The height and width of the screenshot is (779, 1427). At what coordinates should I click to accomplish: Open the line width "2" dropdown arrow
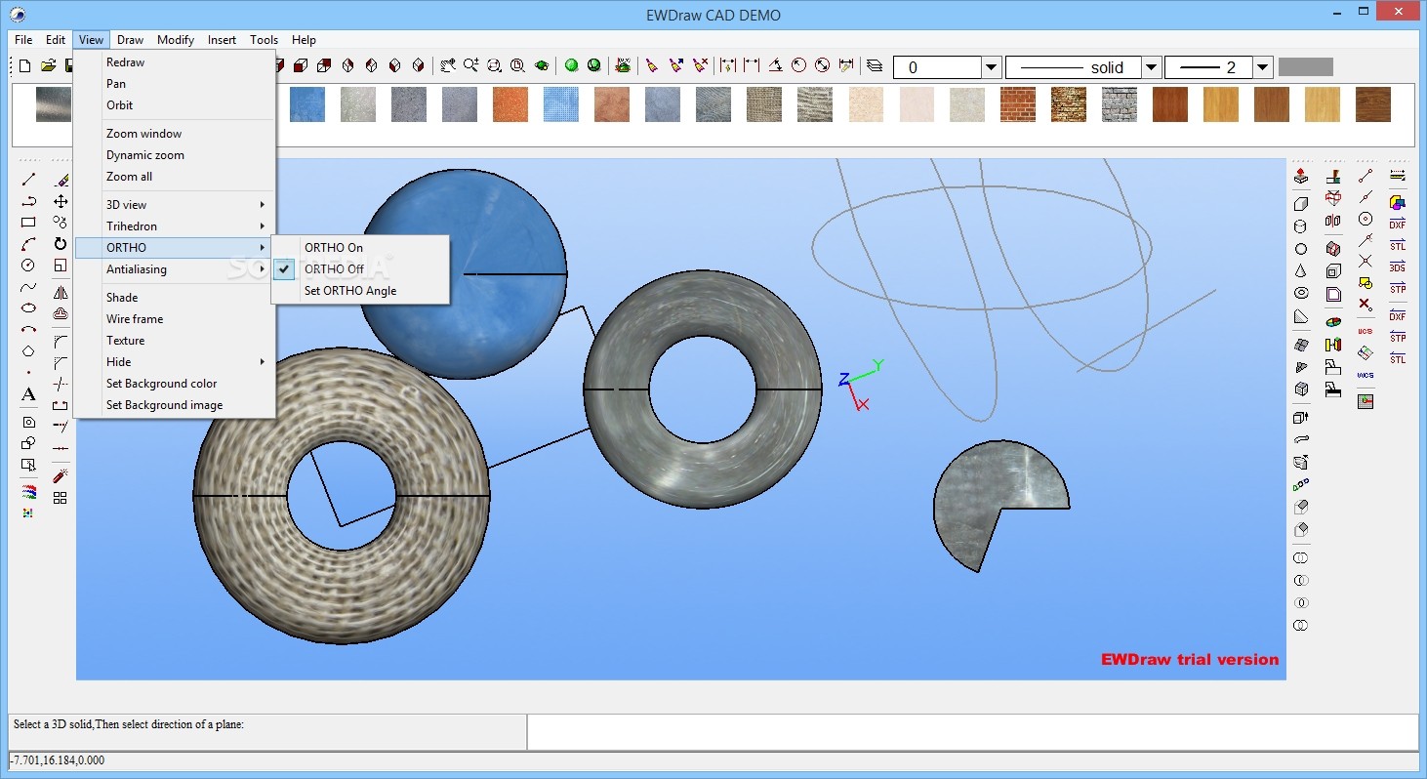coord(1263,67)
